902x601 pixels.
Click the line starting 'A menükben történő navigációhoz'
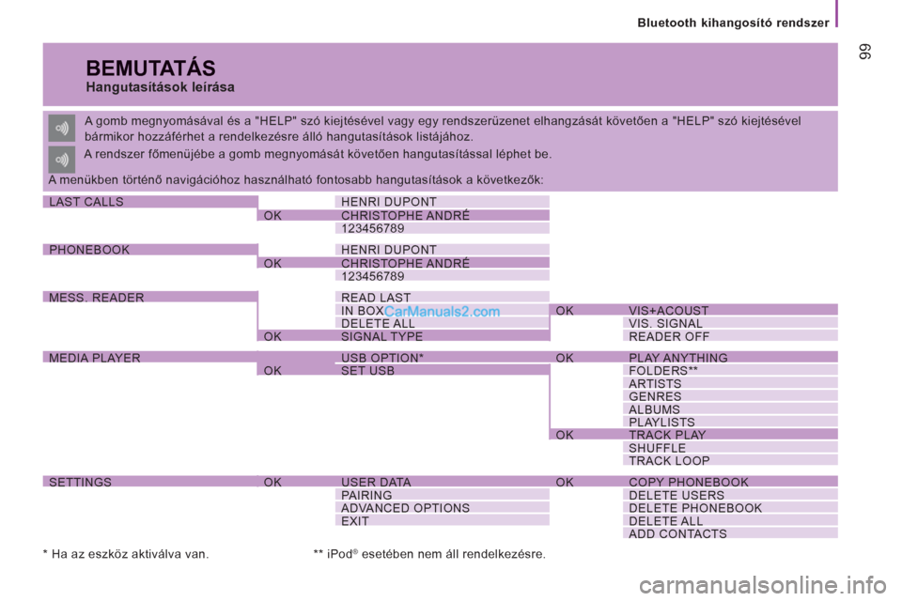[295, 180]
